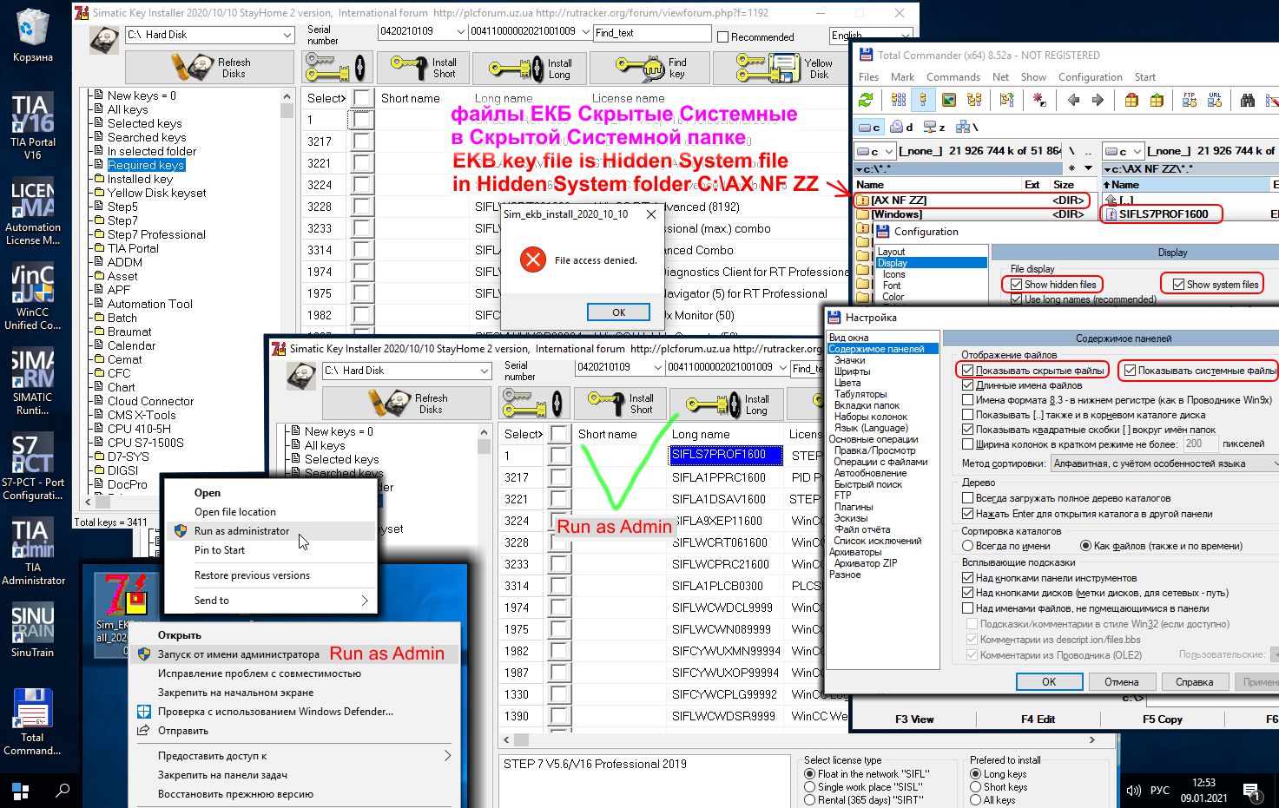
Task: Open the Commands menu in Total Commander
Action: tap(953, 77)
